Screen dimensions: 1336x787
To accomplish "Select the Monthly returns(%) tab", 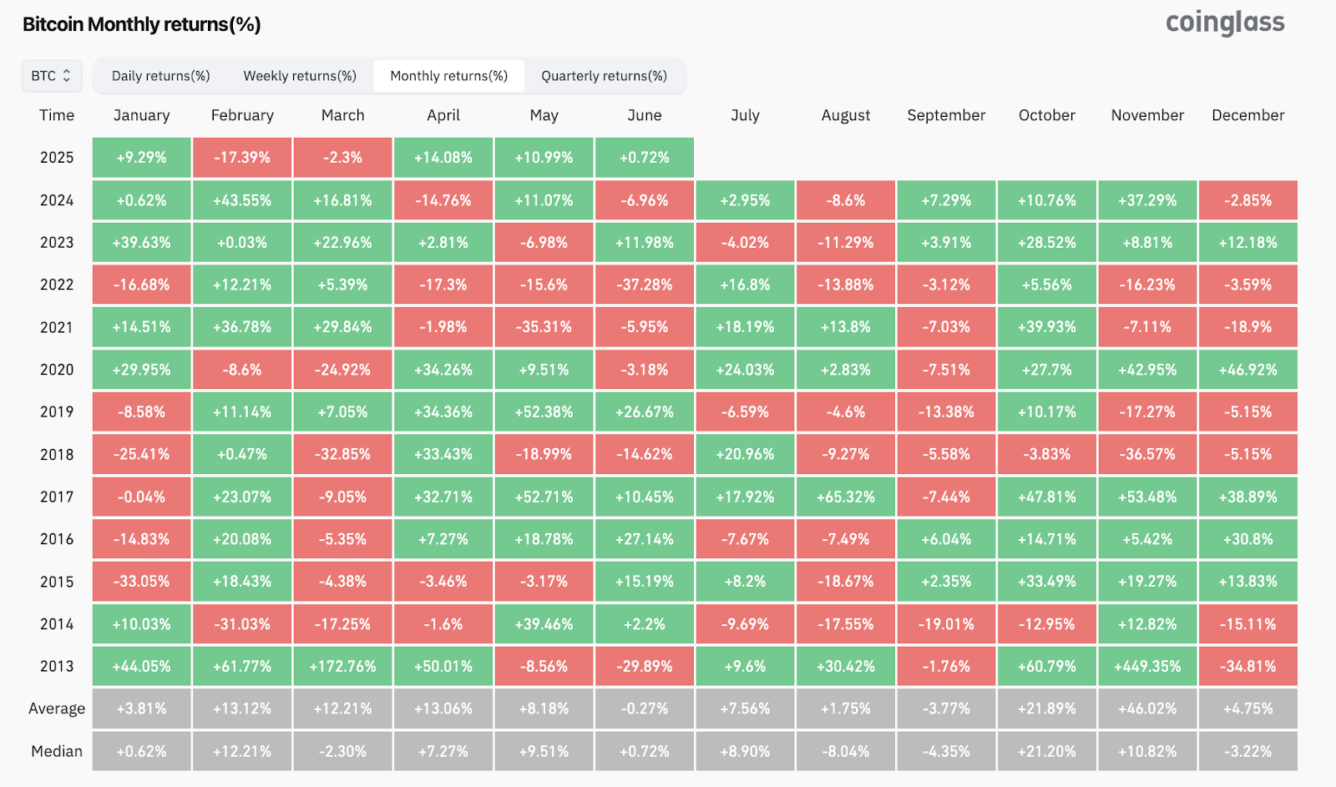I will click(448, 76).
